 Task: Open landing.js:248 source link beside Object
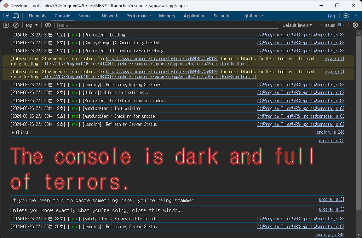click(x=329, y=132)
